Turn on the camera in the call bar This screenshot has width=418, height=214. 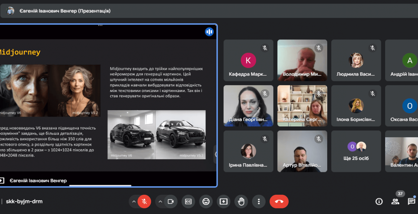pos(171,202)
